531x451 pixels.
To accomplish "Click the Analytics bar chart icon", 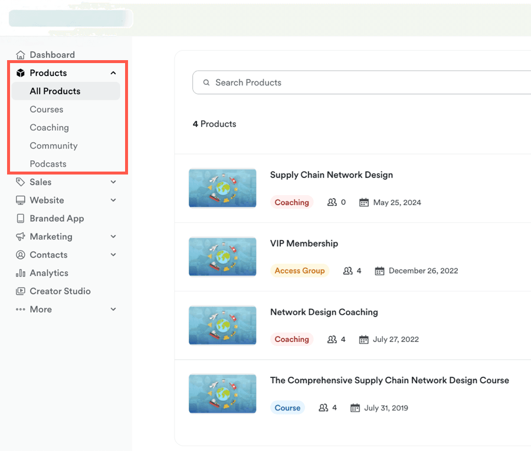I will [21, 273].
